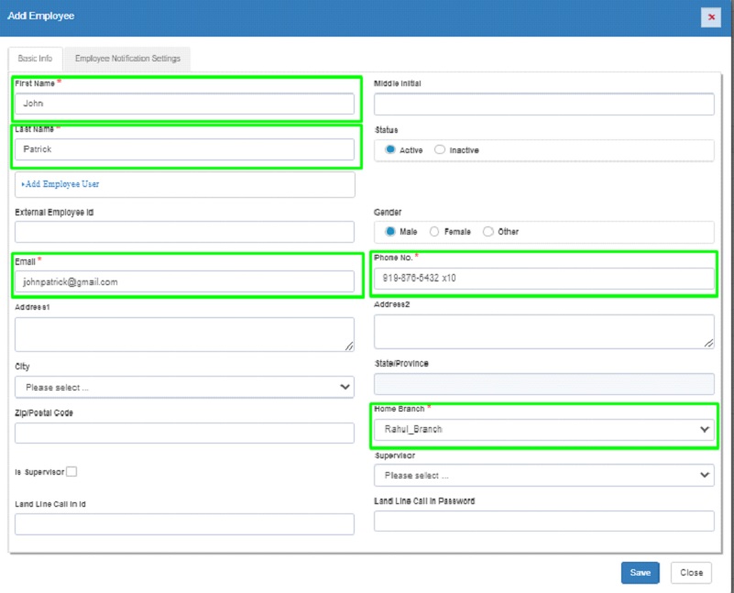The height and width of the screenshot is (593, 734).
Task: Click into the First Name field
Action: tap(184, 104)
